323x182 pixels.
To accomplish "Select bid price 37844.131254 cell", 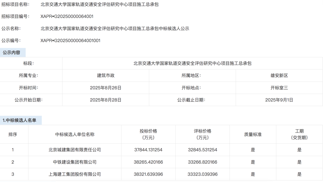I will click(x=148, y=150).
